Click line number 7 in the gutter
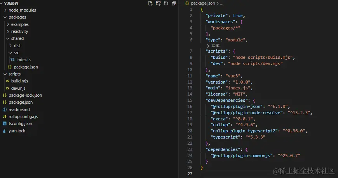338x178 pixels. (191, 51)
